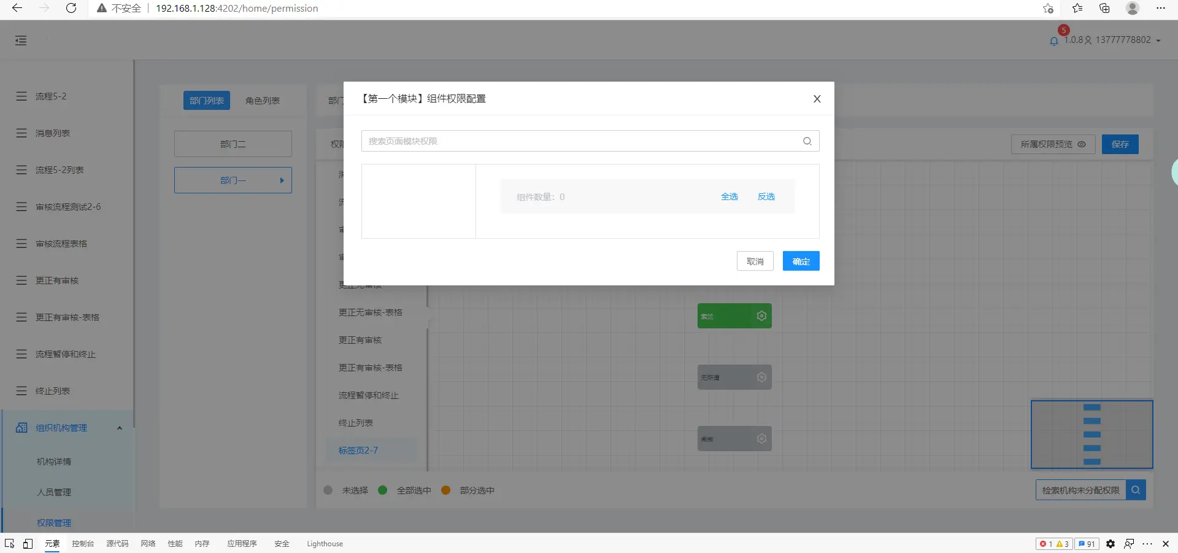
Task: Toggle the sidebar collapse icon
Action: tap(21, 41)
